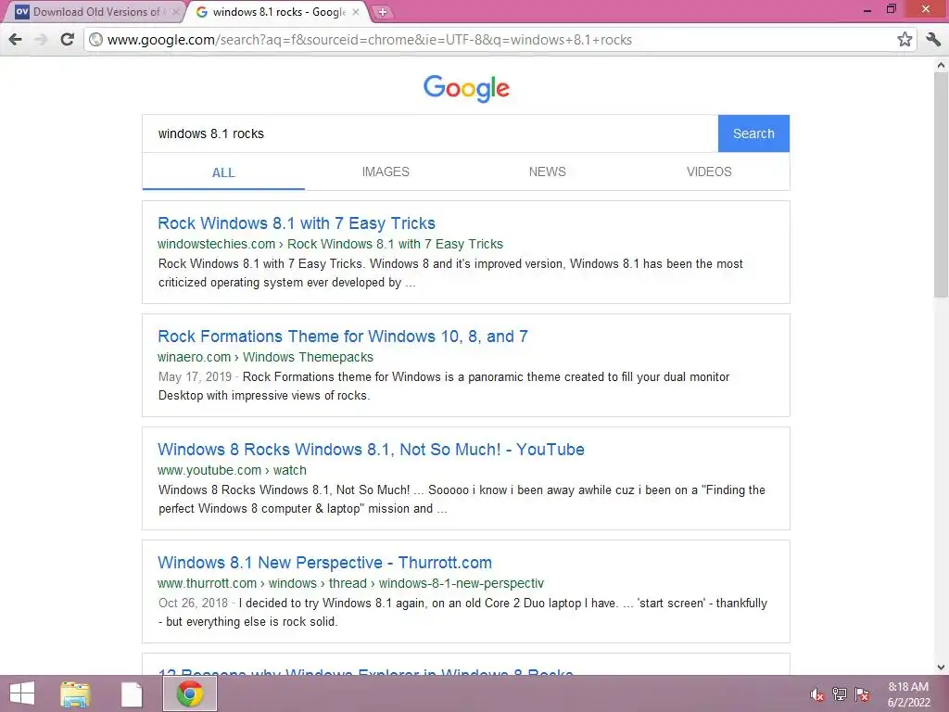Click the site info globe icon in address bar
Image resolution: width=949 pixels, height=712 pixels.
pyautogui.click(x=95, y=39)
